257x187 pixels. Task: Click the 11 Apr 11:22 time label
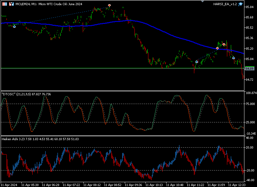195,185
